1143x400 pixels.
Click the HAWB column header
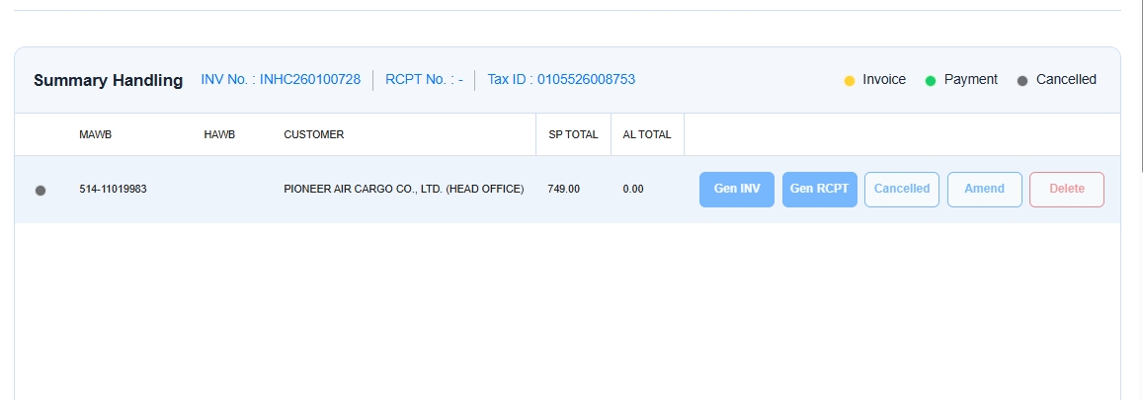[x=219, y=135]
